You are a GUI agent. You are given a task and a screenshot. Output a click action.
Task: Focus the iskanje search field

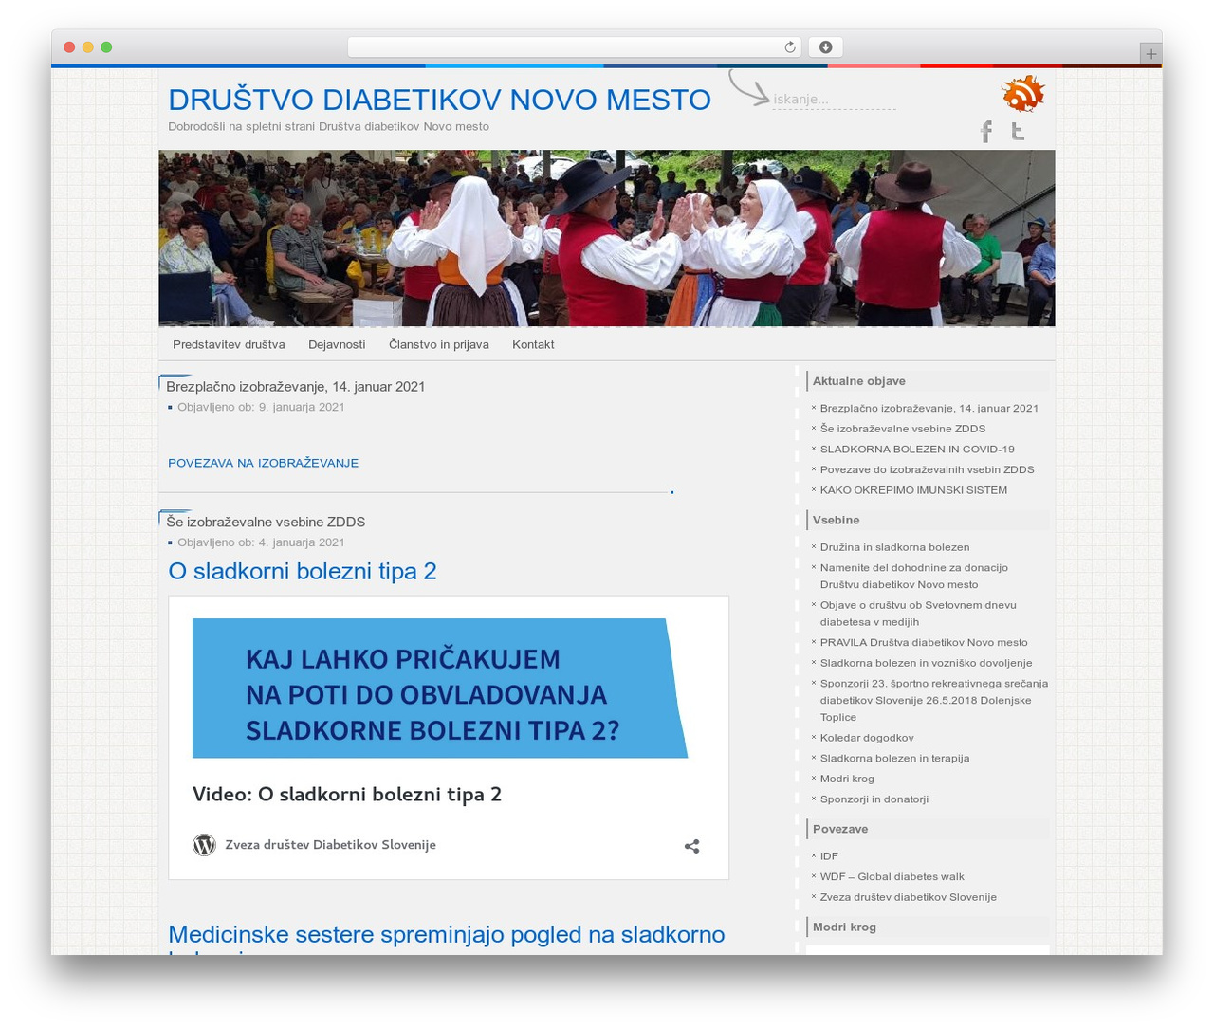(x=834, y=100)
